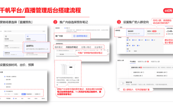Select the 笔记 radio button for promotion target
This screenshot has width=173, height=109.
[x=65, y=28]
